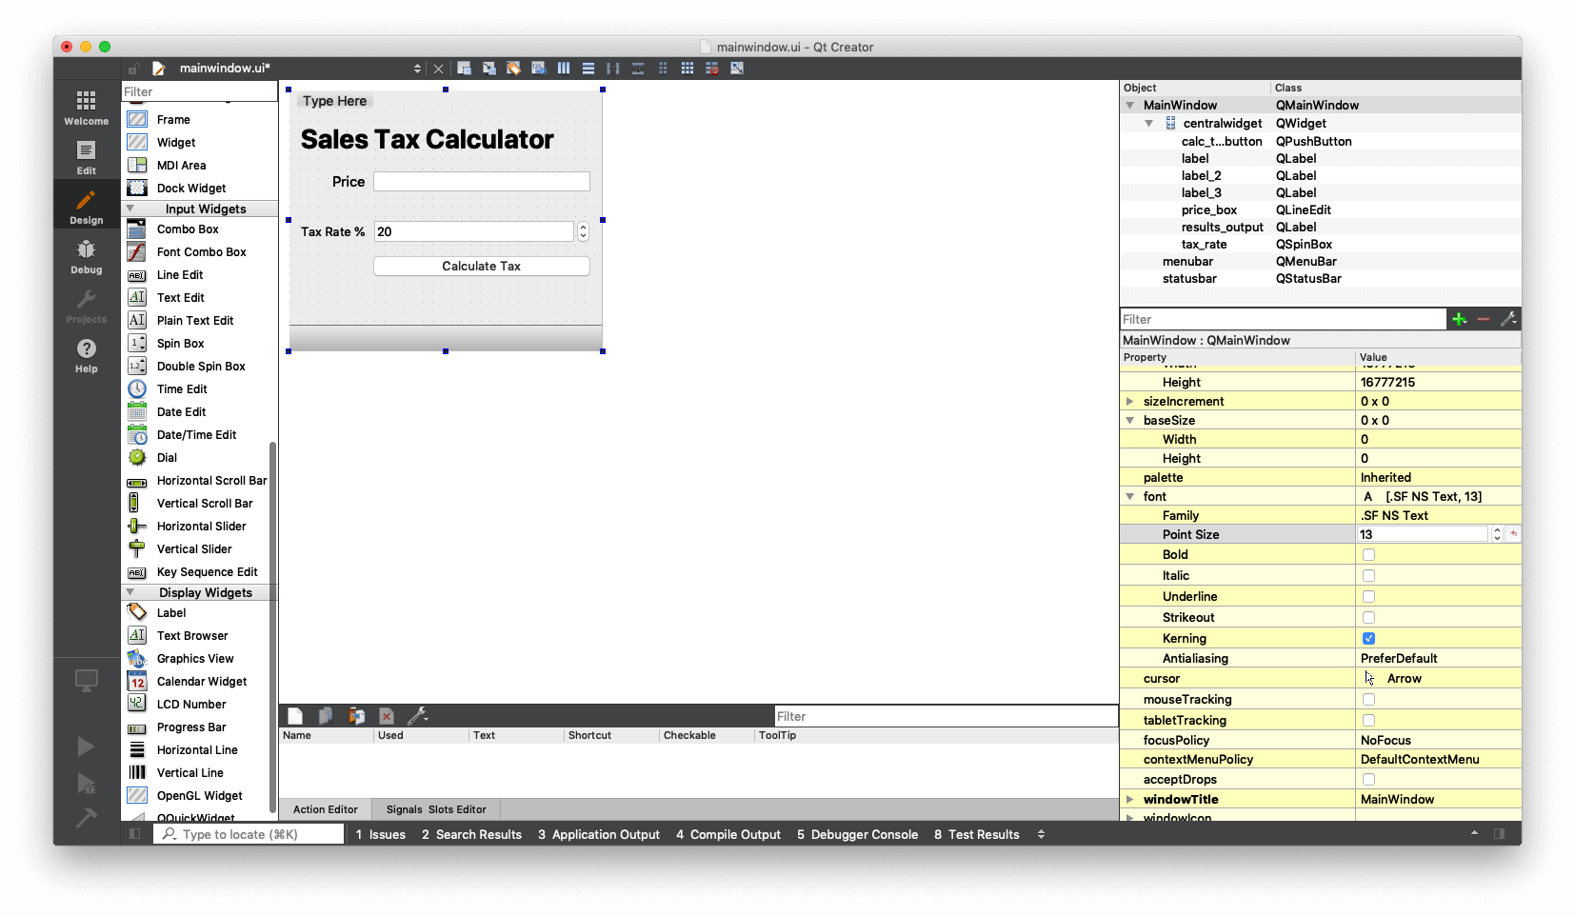Open the Application Output pane
The image size is (1575, 916).
(x=599, y=835)
